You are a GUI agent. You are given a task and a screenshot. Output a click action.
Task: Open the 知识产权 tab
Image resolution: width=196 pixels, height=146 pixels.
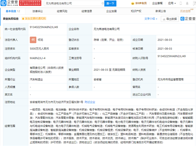pyautogui.click(x=136, y=11)
